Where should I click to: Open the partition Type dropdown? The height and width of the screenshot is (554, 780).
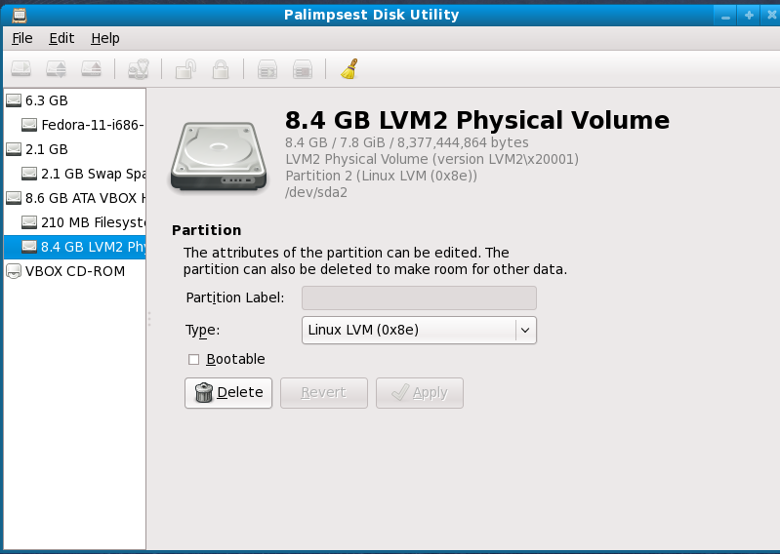point(419,330)
